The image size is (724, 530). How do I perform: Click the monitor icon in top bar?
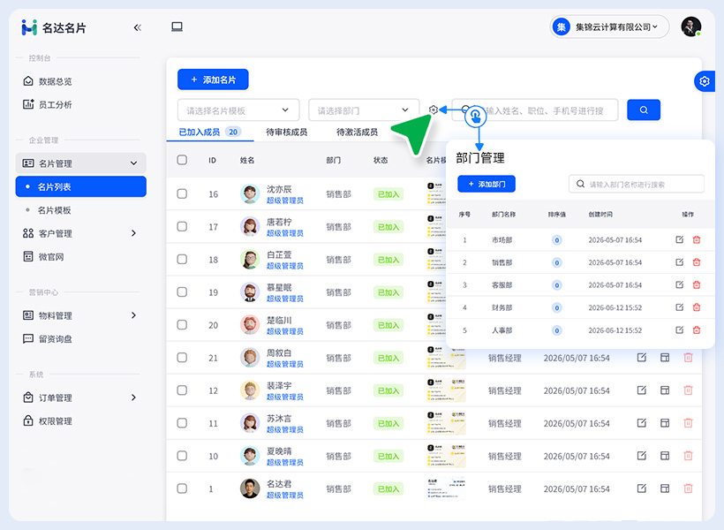coord(177,26)
